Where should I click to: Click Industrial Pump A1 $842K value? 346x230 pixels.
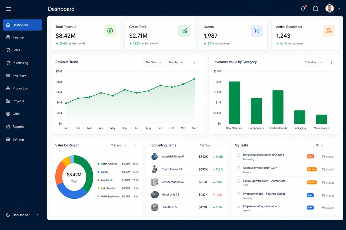(203, 157)
